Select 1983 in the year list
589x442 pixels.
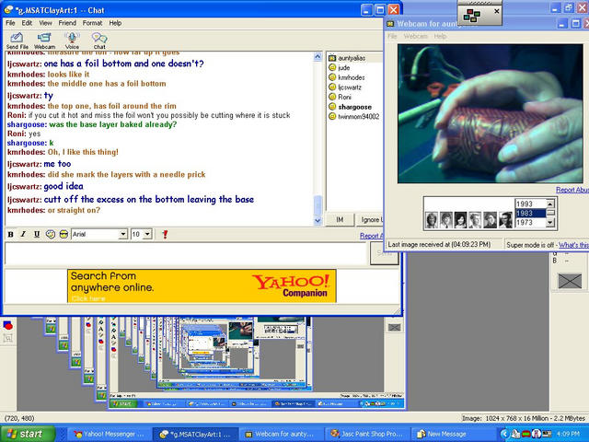click(530, 213)
